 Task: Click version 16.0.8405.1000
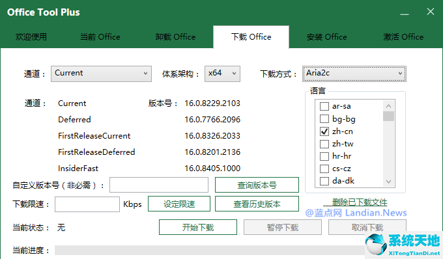212,169
